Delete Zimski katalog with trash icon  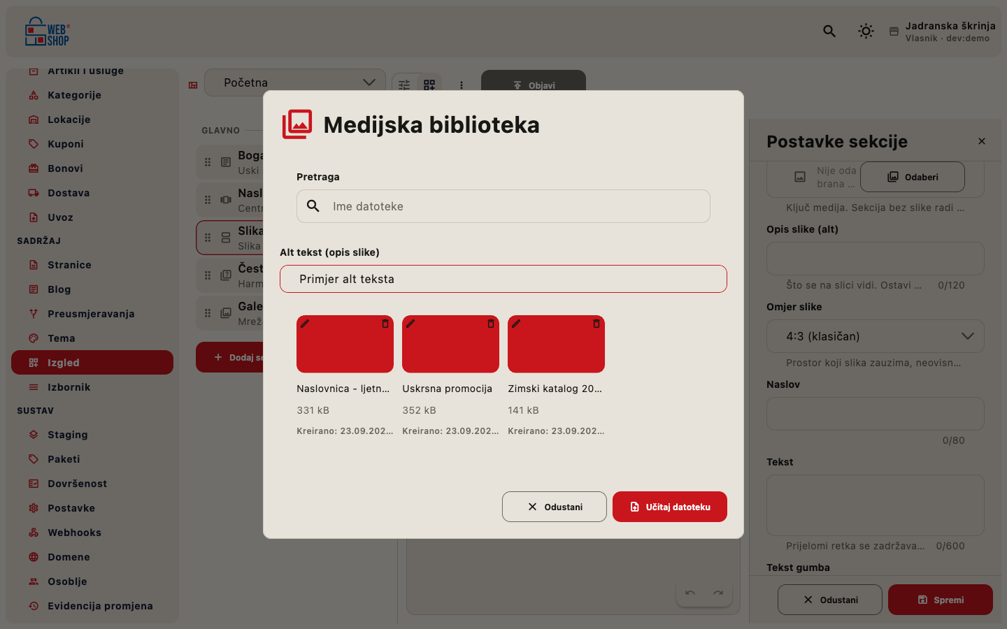tap(597, 324)
